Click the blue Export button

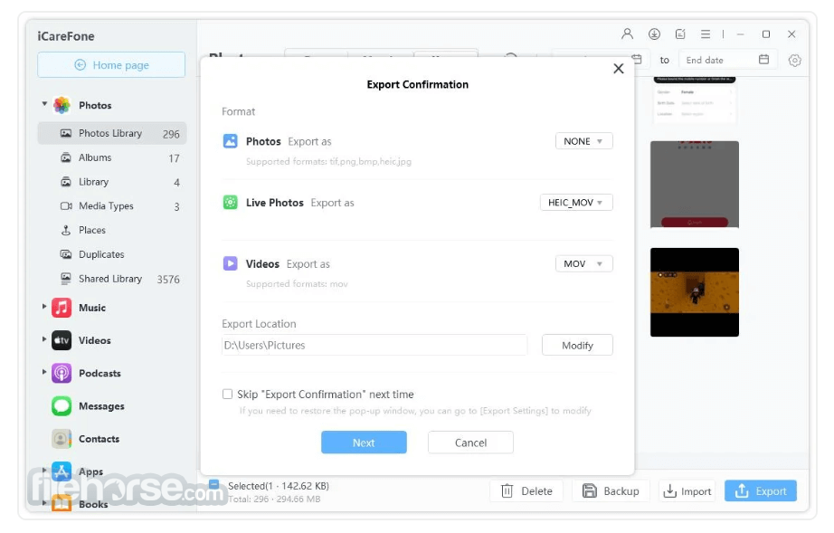coord(761,491)
